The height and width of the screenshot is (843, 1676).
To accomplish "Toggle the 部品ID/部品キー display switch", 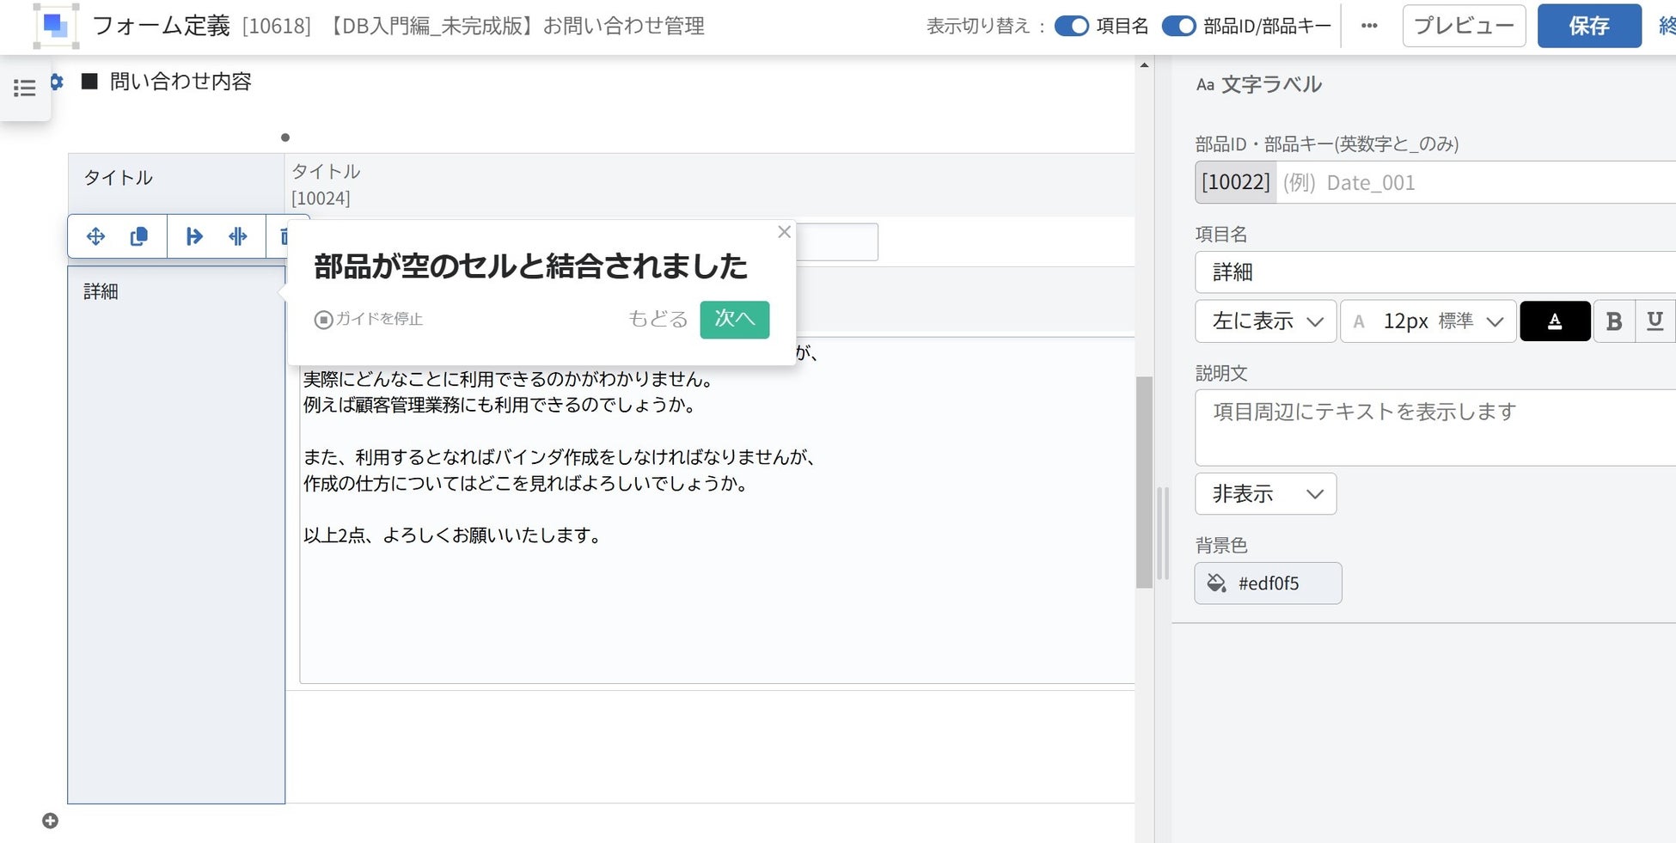I will (x=1179, y=26).
